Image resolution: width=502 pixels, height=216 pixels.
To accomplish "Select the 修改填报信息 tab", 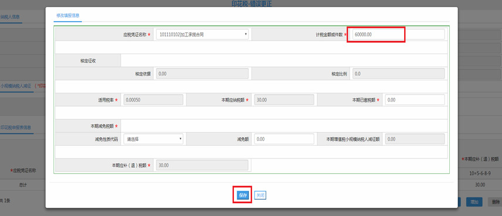I will coord(68,15).
